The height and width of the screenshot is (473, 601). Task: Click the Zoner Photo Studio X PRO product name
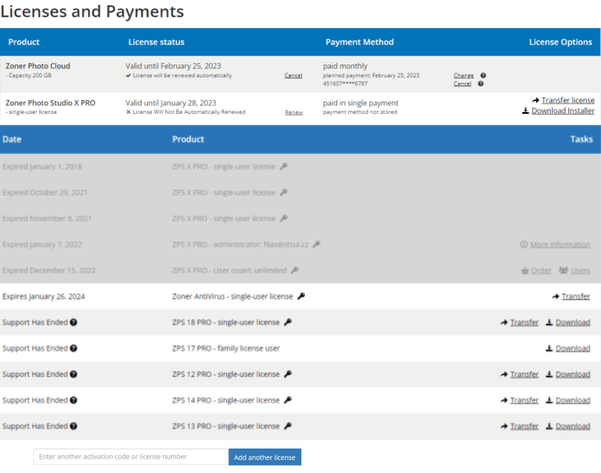[50, 103]
